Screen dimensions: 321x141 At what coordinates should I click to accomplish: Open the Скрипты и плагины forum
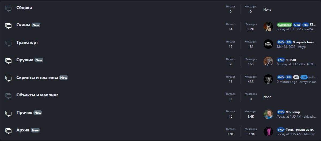click(x=37, y=78)
